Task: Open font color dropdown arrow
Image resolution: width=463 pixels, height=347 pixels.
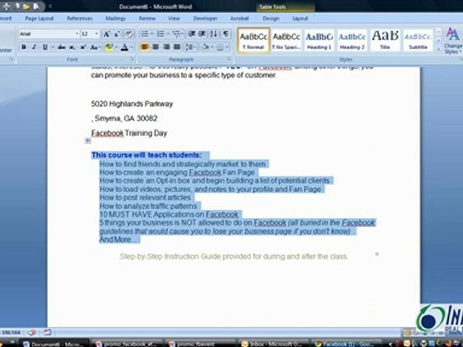Action: (132, 47)
